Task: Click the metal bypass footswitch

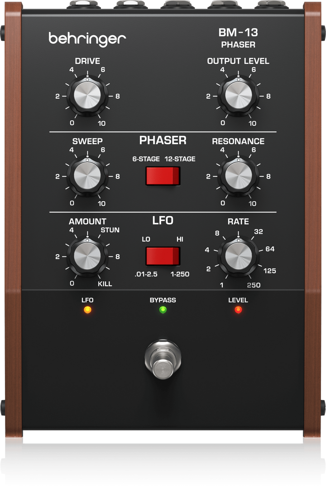Action: pos(163,359)
